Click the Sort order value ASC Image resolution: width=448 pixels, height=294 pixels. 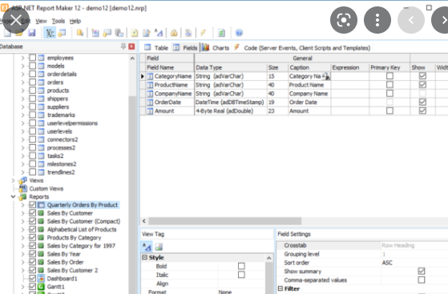[x=387, y=263]
